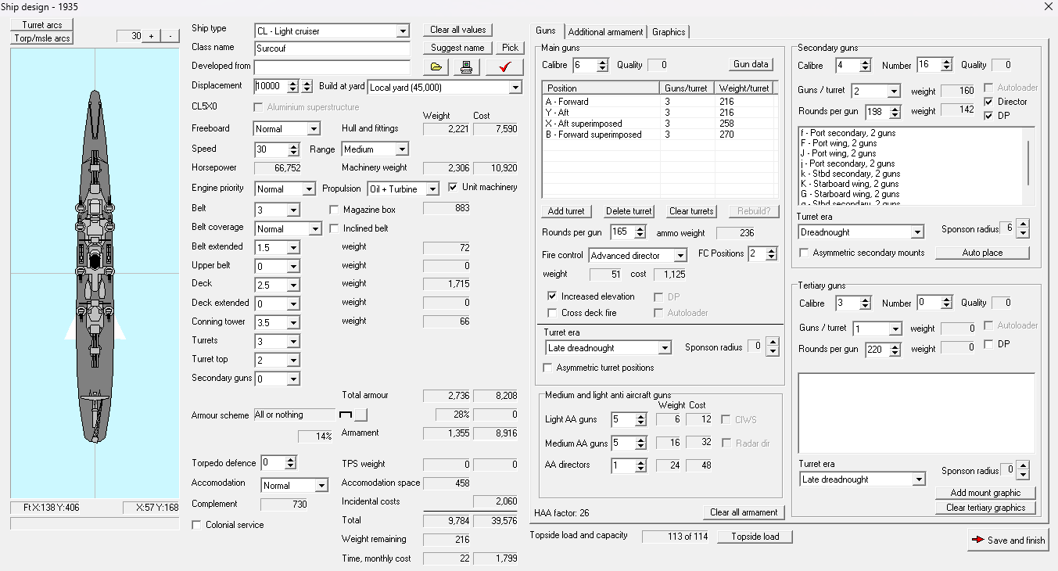Open Build at yard dropdown
Image resolution: width=1058 pixels, height=571 pixels.
point(515,88)
